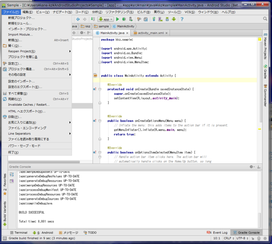Hide the Gradle Console panel icon
This screenshot has width=272, height=244.
tap(259, 167)
